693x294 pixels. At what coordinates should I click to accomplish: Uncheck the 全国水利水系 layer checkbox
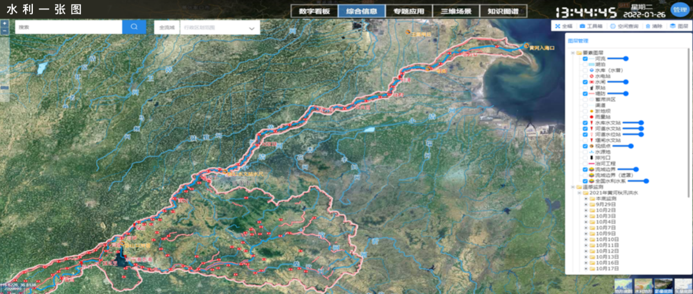click(585, 181)
